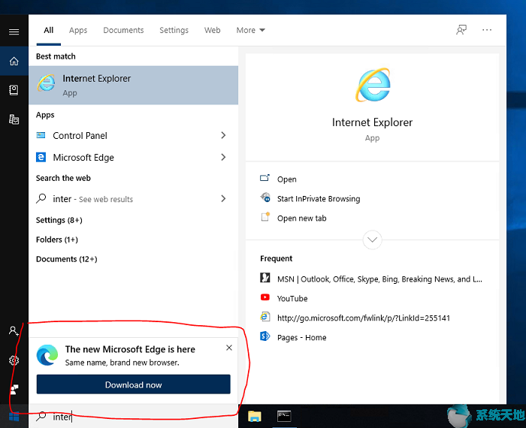Switch to the All tab
Screen dimensions: 526x428
(49, 30)
